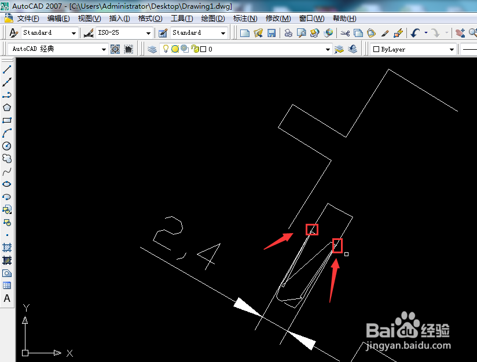Toggle lock state of layer 0
The width and height of the screenshot is (477, 362).
click(x=195, y=49)
